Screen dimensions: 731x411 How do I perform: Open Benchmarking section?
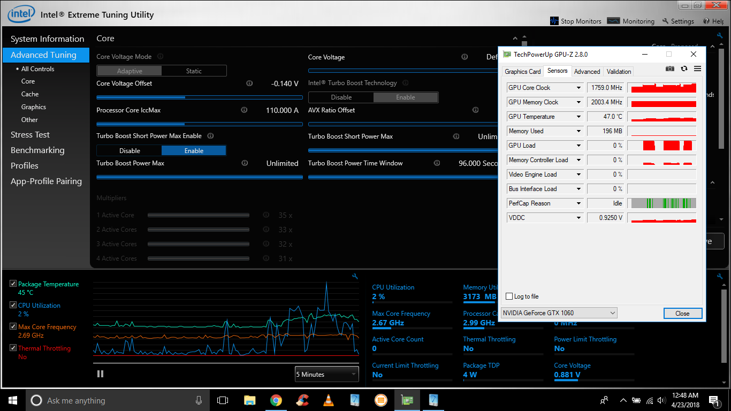coord(37,150)
